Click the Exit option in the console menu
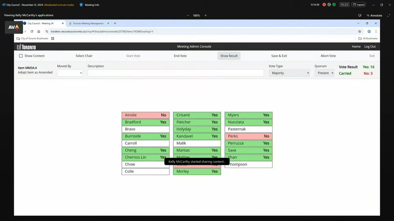Viewport: 394px width, 221px height. (372, 56)
